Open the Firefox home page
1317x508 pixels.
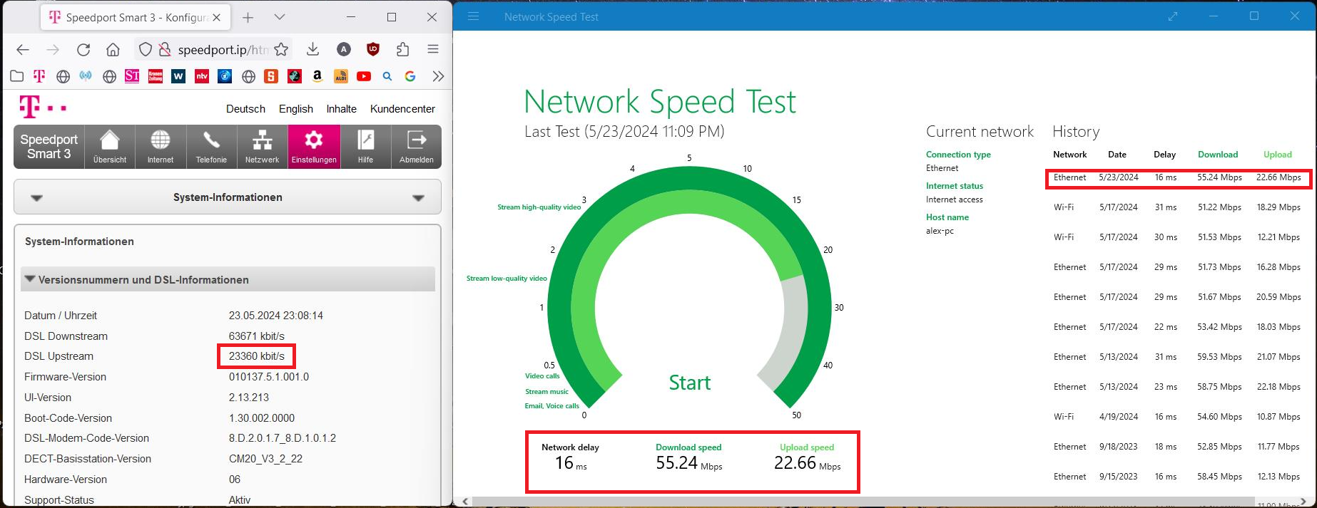[113, 49]
